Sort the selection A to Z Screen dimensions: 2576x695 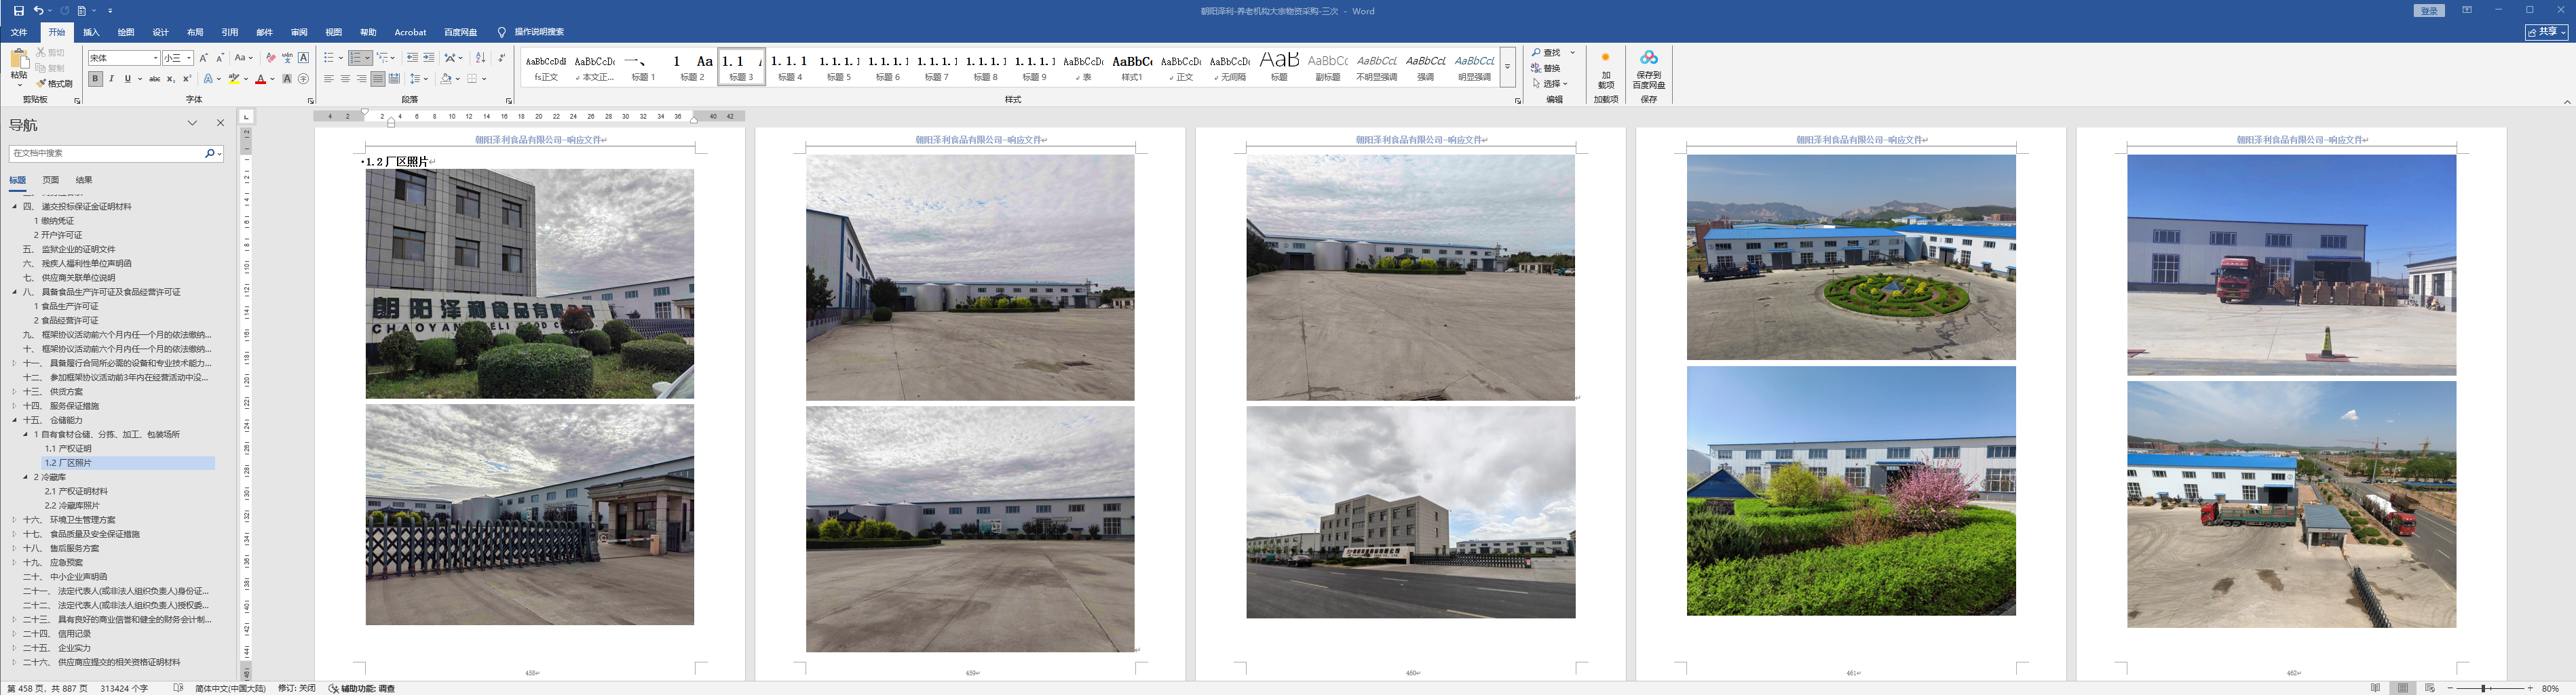(x=480, y=58)
